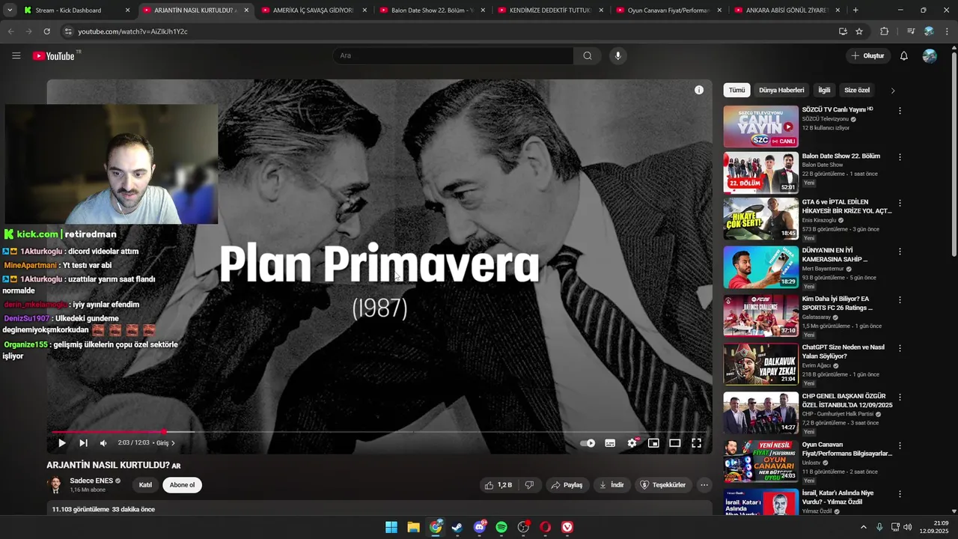This screenshot has height=539, width=958.
Task: Play the paused video
Action: 61,443
